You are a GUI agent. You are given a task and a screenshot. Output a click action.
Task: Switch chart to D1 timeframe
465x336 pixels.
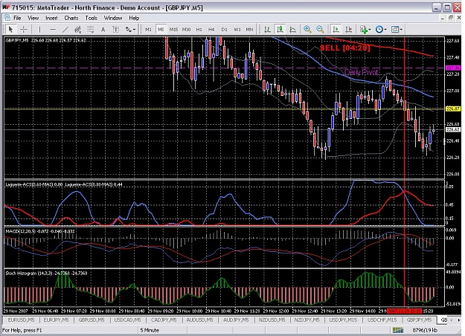point(224,29)
